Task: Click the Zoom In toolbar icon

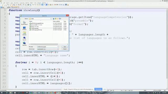Action: (x=33, y=5)
